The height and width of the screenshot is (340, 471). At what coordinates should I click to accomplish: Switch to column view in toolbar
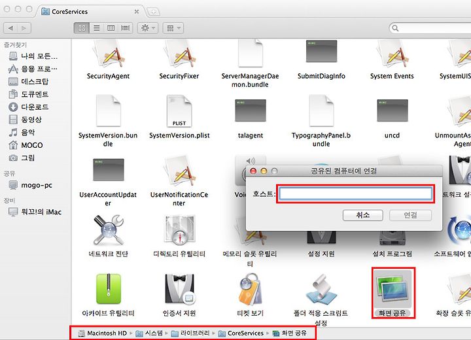pyautogui.click(x=111, y=28)
